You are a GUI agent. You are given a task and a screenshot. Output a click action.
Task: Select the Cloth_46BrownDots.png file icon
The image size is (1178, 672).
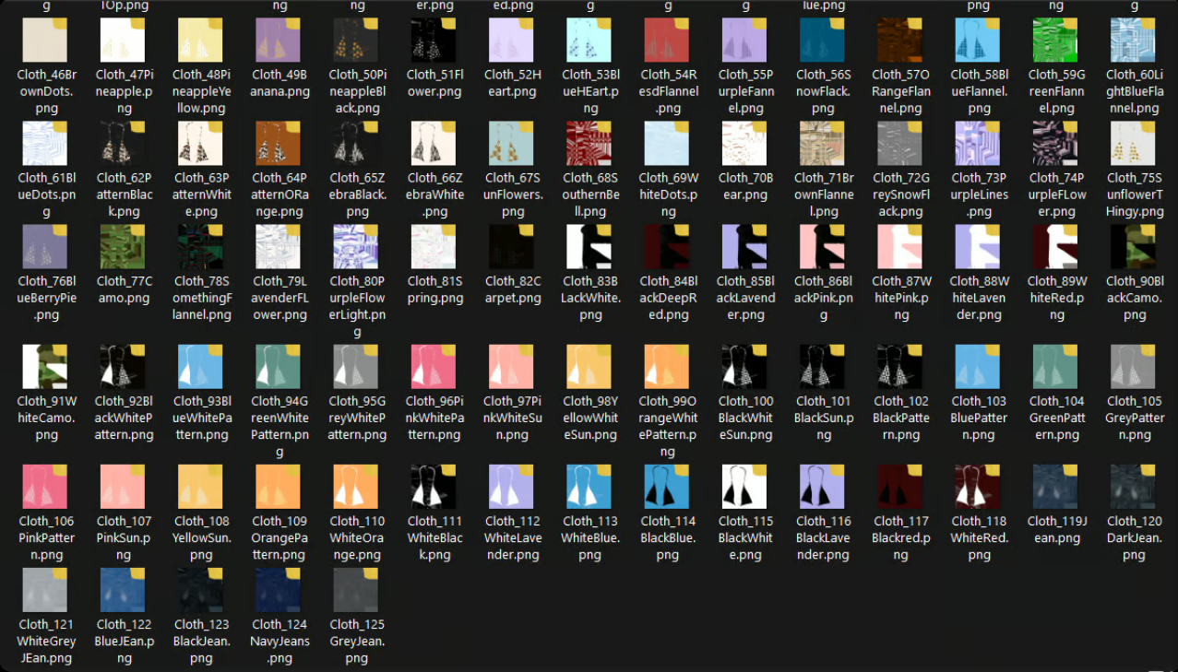(x=45, y=41)
